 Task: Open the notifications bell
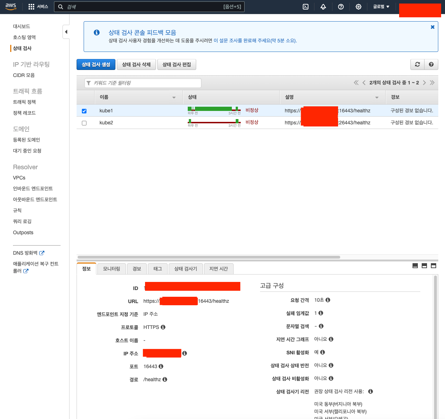[x=323, y=7]
